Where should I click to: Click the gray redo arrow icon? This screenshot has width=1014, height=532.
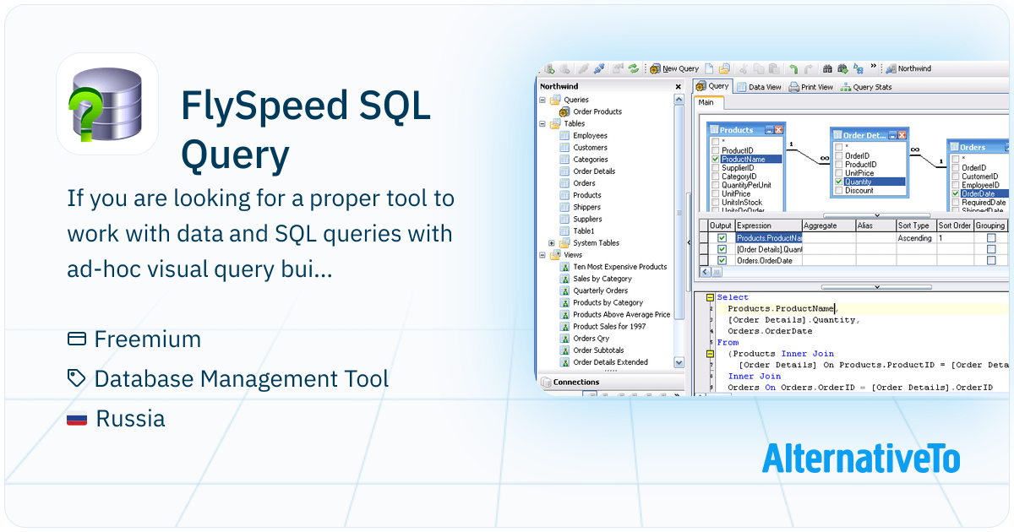pos(809,69)
